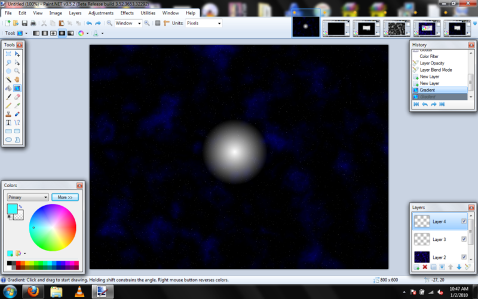This screenshot has width=478, height=299.
Task: Pick black swatch in the palette strip
Action: tap(9, 263)
